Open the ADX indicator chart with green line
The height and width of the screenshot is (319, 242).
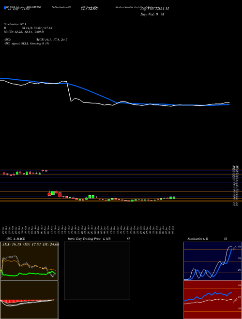coord(29,261)
